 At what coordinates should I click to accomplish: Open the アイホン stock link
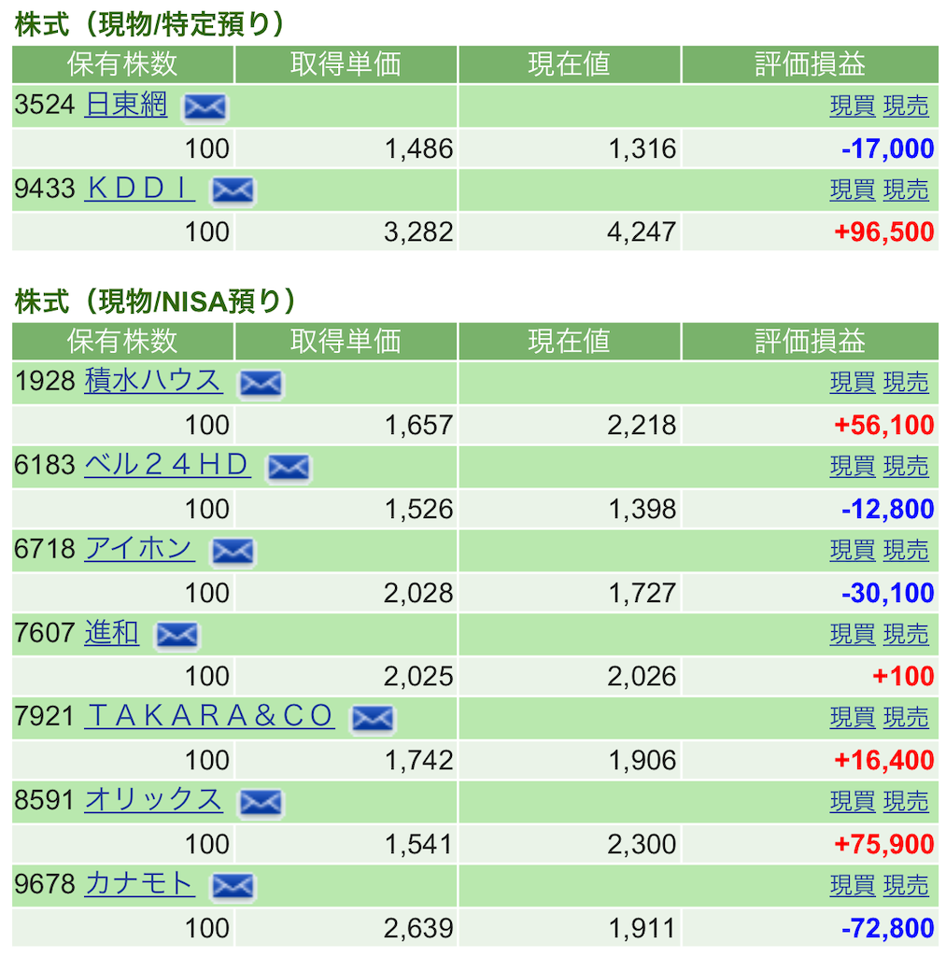click(140, 549)
